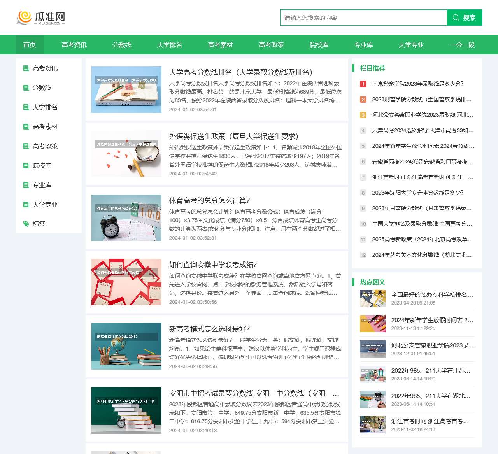The image size is (498, 454).
Task: Open the 新高考模式怎么选科最好? article
Action: coord(210,328)
